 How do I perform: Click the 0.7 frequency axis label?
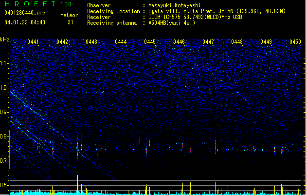4,161
